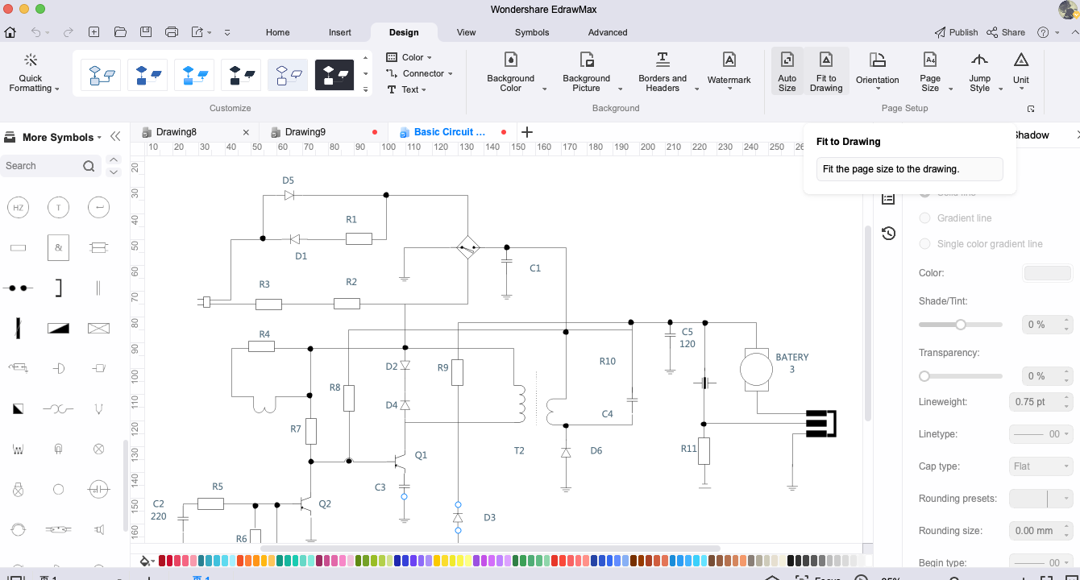Image resolution: width=1080 pixels, height=580 pixels.
Task: Close the Drawing8 tab
Action: 246,132
